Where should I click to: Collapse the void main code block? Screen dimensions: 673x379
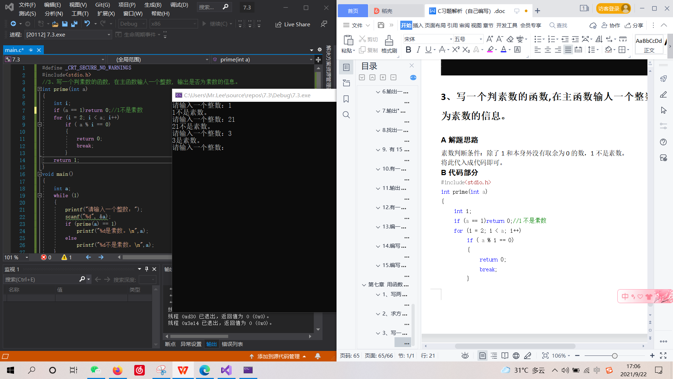40,174
